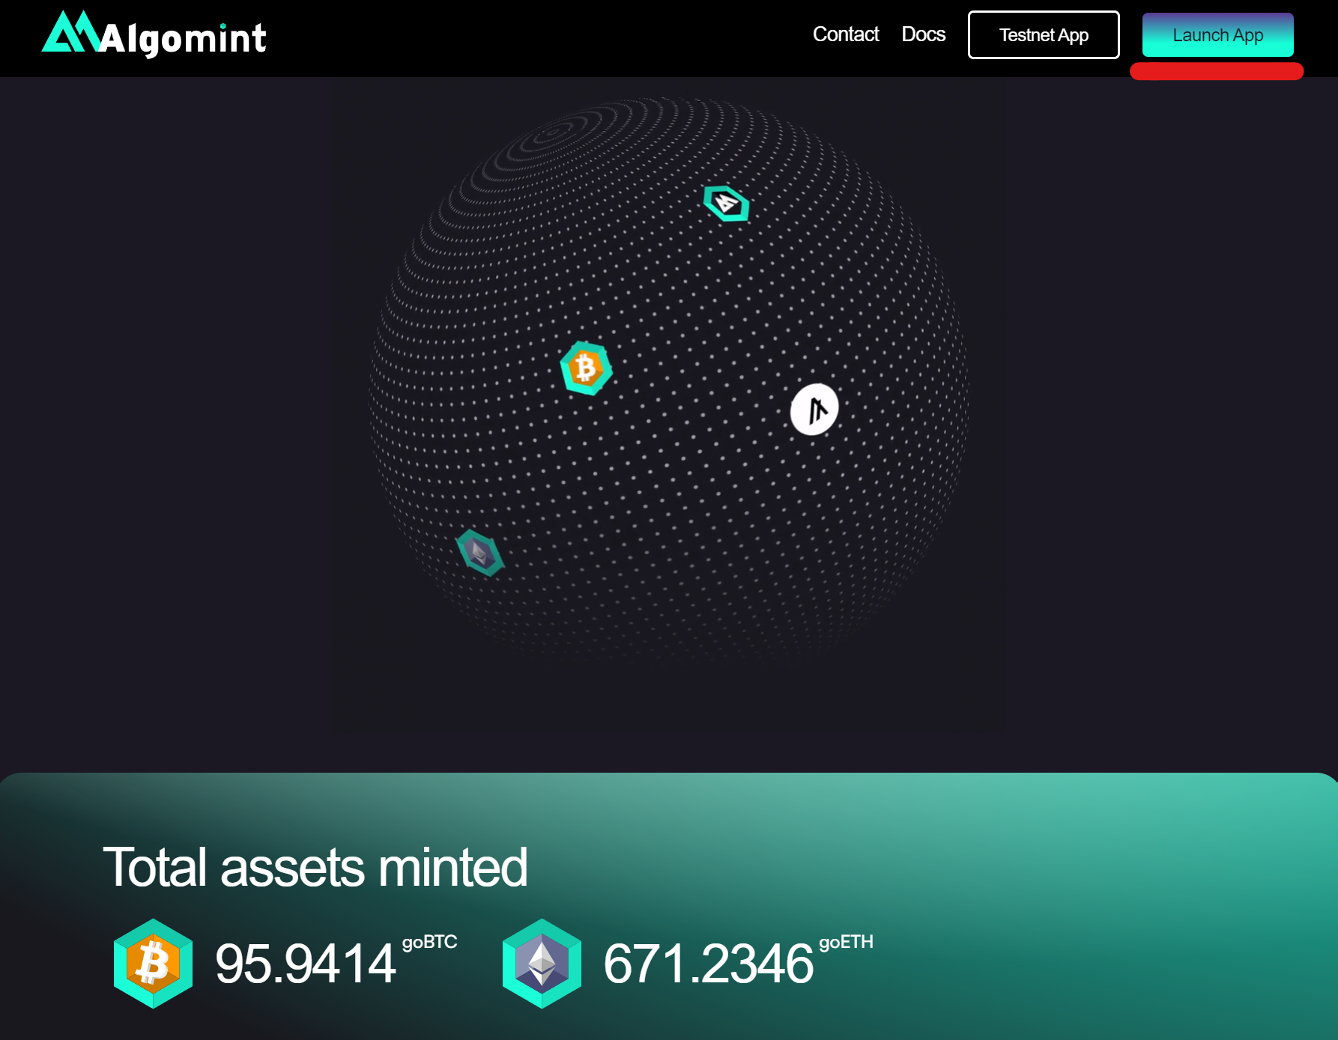This screenshot has height=1040, width=1338.
Task: Click the Bitcoin icon on the globe
Action: [x=586, y=368]
